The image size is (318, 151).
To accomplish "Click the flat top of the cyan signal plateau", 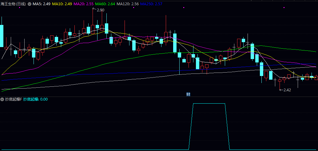I will tap(209, 104).
